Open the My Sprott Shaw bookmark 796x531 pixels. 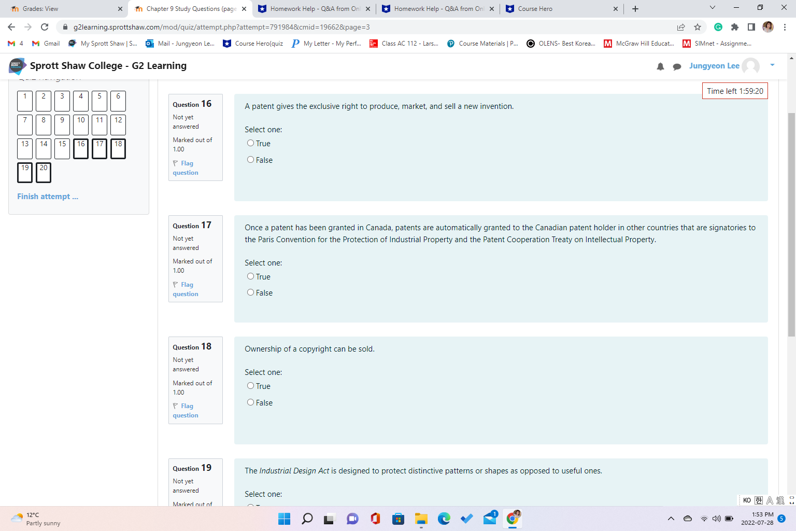coord(103,44)
